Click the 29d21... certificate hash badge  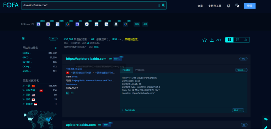(238, 110)
